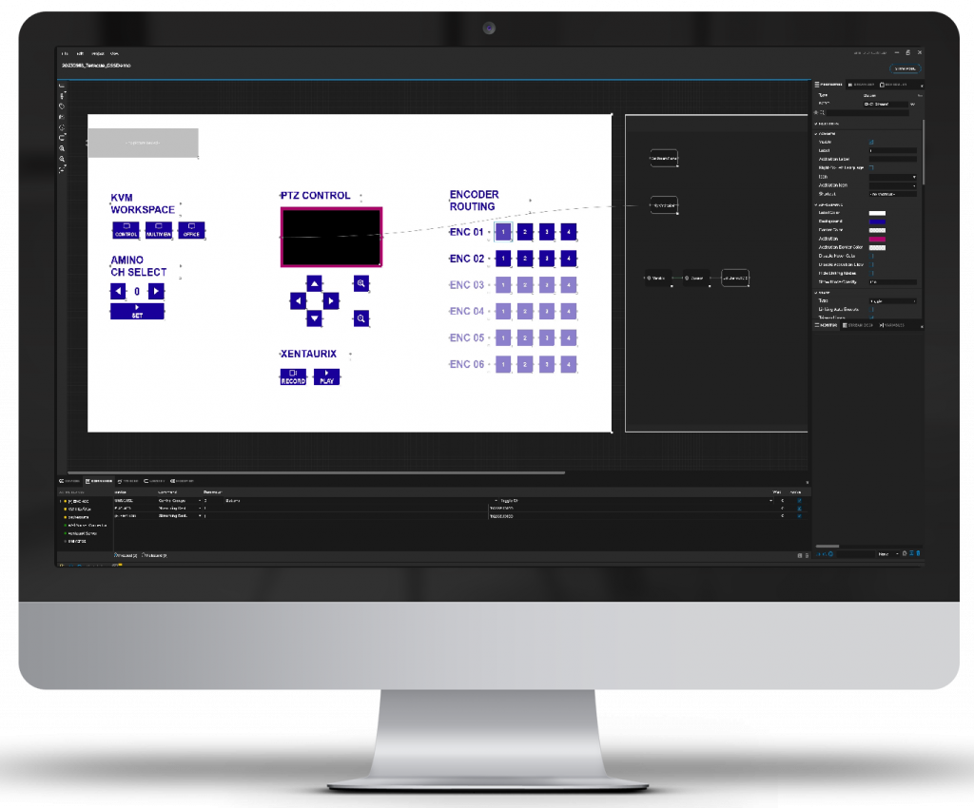Image resolution: width=974 pixels, height=808 pixels.
Task: Click the PTZ left arrow button
Action: (x=298, y=300)
